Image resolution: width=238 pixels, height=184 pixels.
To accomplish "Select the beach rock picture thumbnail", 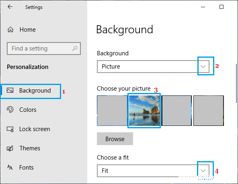I will pos(144,111).
